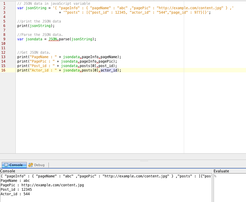246x202 pixels.
Task: Click the 'Evaluate' panel label
Action: [x=221, y=171]
